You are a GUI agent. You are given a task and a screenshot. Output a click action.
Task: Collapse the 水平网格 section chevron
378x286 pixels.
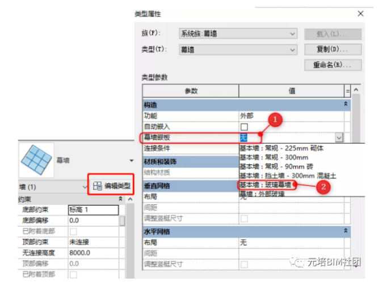click(x=346, y=230)
